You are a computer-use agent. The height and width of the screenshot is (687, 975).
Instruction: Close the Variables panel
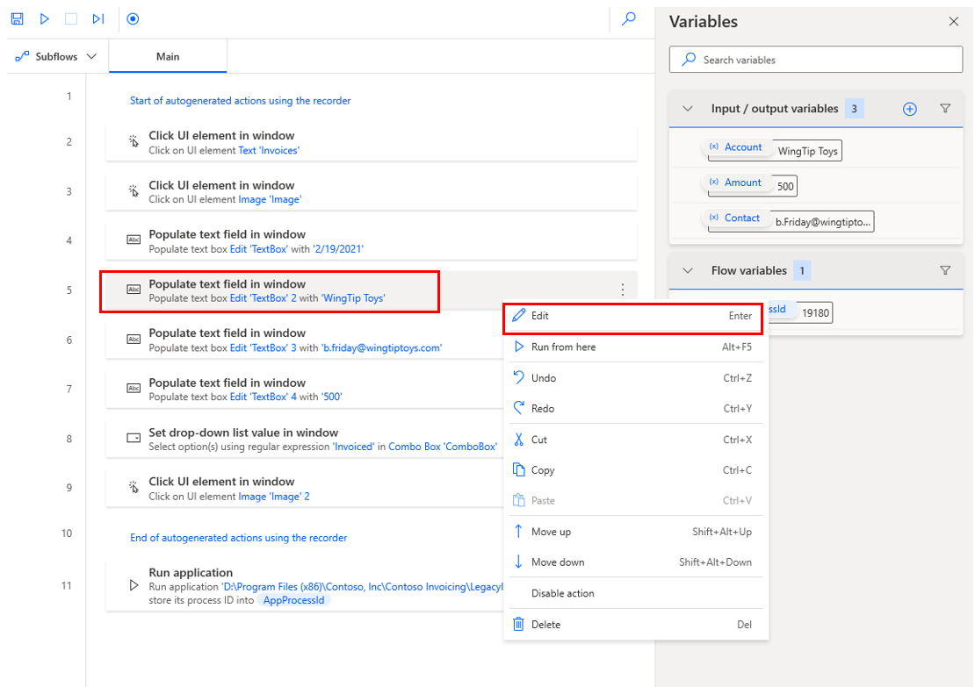coord(954,21)
